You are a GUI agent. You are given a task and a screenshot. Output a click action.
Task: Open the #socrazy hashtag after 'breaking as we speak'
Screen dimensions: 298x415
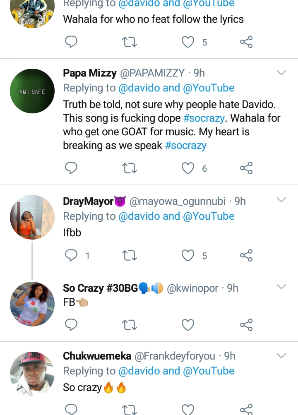tap(186, 146)
